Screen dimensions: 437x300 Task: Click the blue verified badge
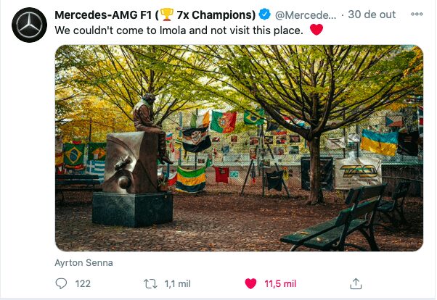coord(264,14)
